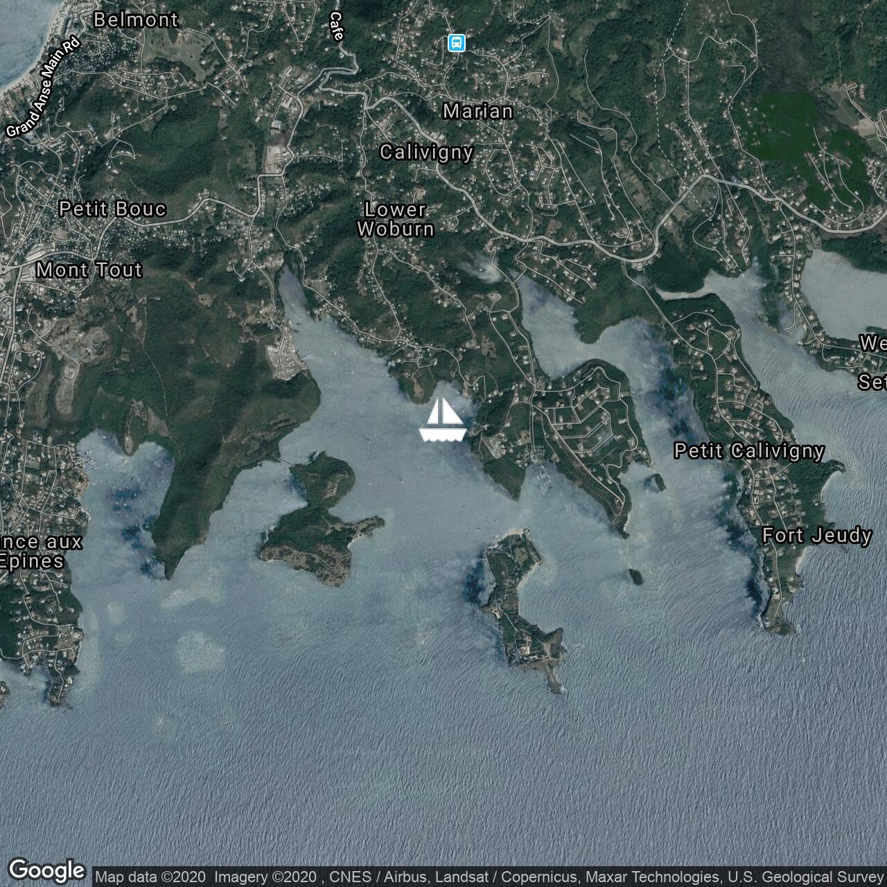Select the partially hidden Epines label
Image resolution: width=887 pixels, height=887 pixels.
pos(33,561)
